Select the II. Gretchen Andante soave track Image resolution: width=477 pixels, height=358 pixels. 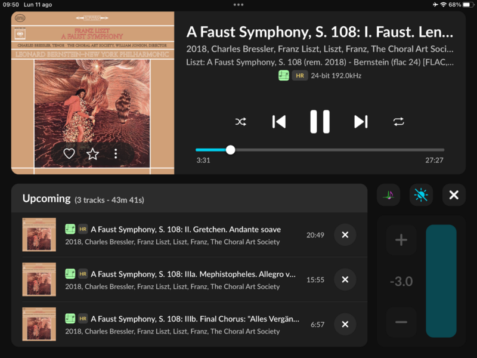(x=185, y=230)
